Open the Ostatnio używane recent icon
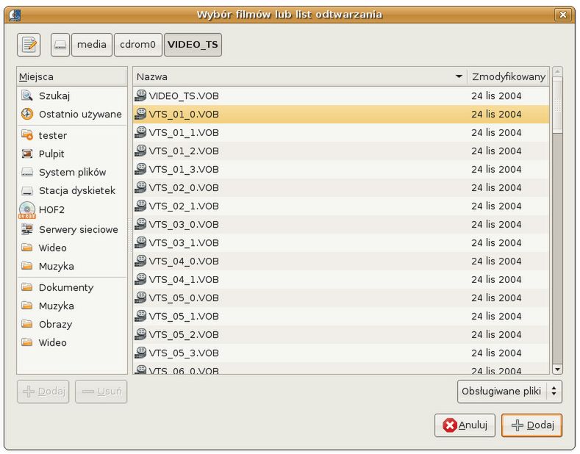Screen dimensions: 580x454 click(x=27, y=114)
